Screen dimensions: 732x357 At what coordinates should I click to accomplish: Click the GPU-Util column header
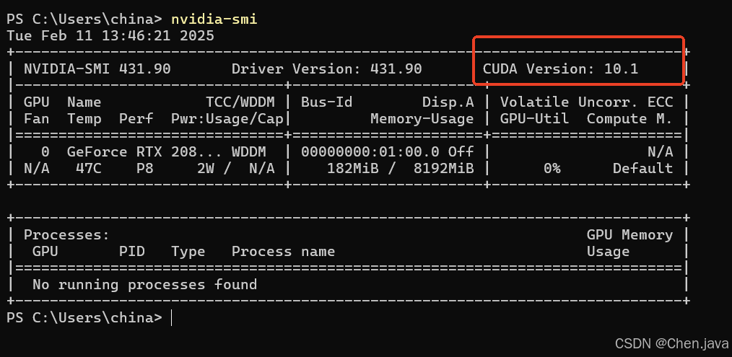[x=534, y=119]
